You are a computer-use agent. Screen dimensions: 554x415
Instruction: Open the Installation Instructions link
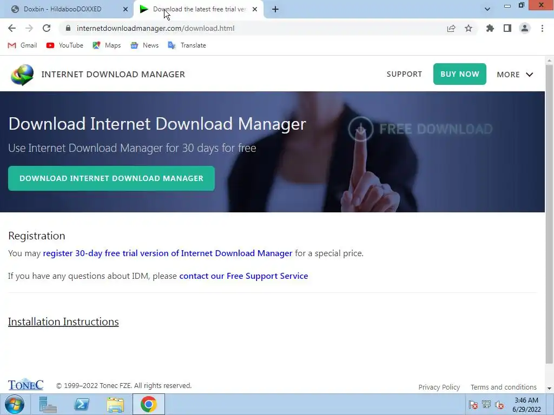(63, 322)
